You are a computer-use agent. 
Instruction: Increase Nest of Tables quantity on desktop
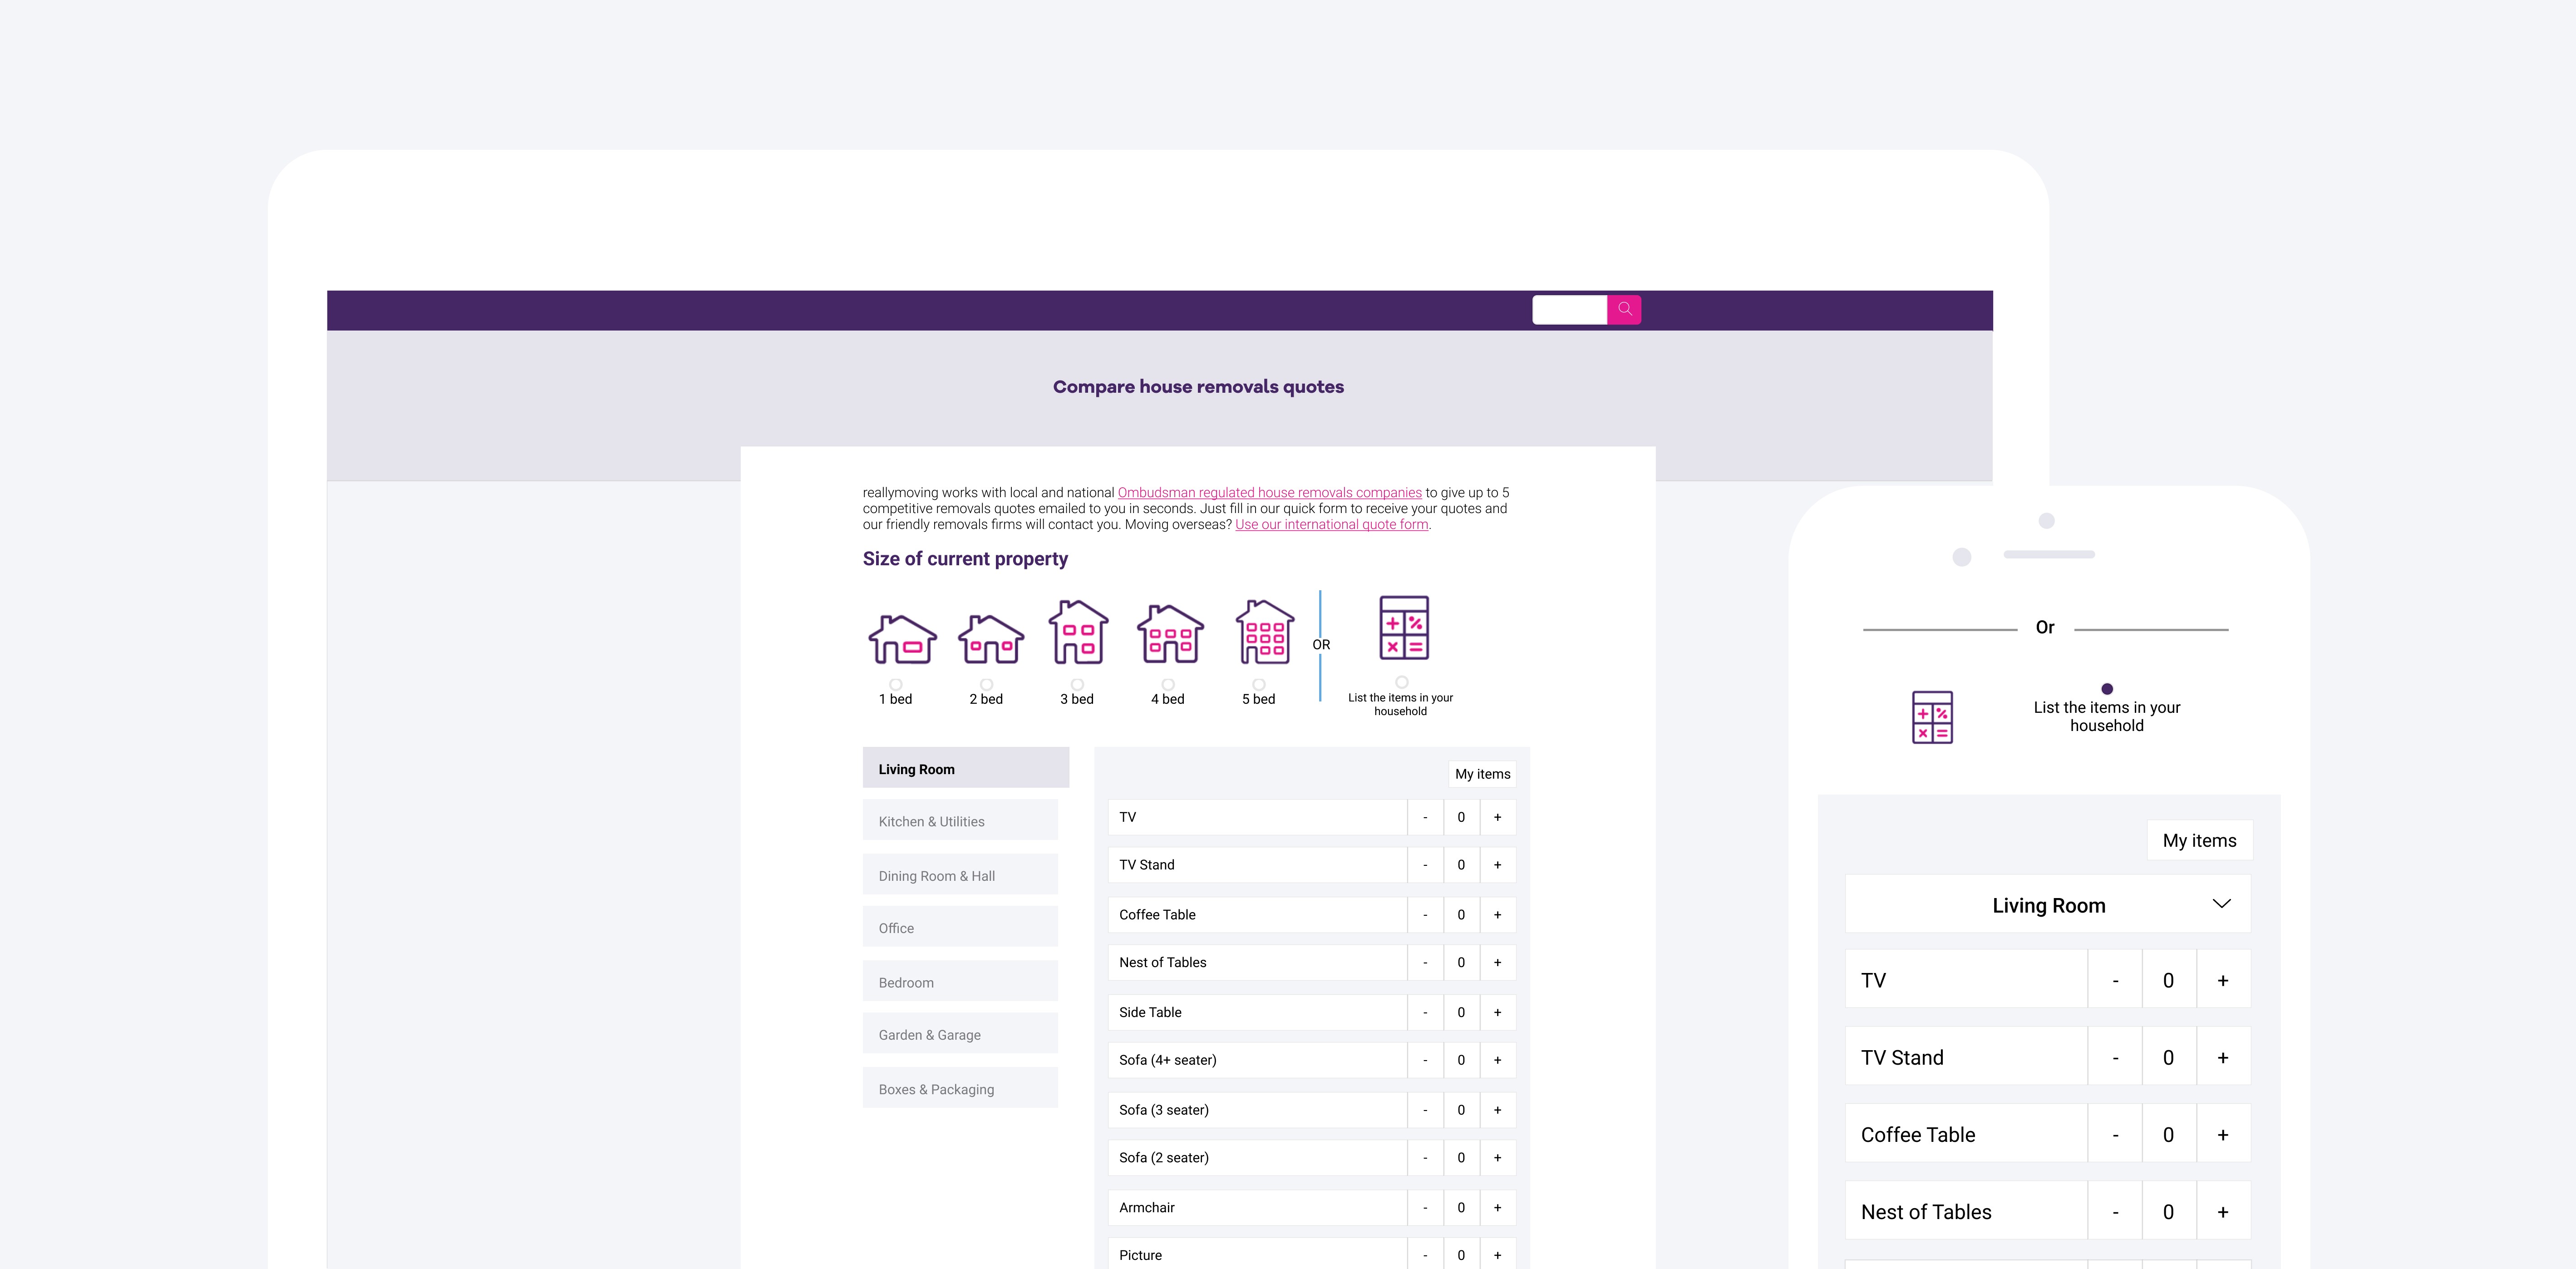(1497, 962)
